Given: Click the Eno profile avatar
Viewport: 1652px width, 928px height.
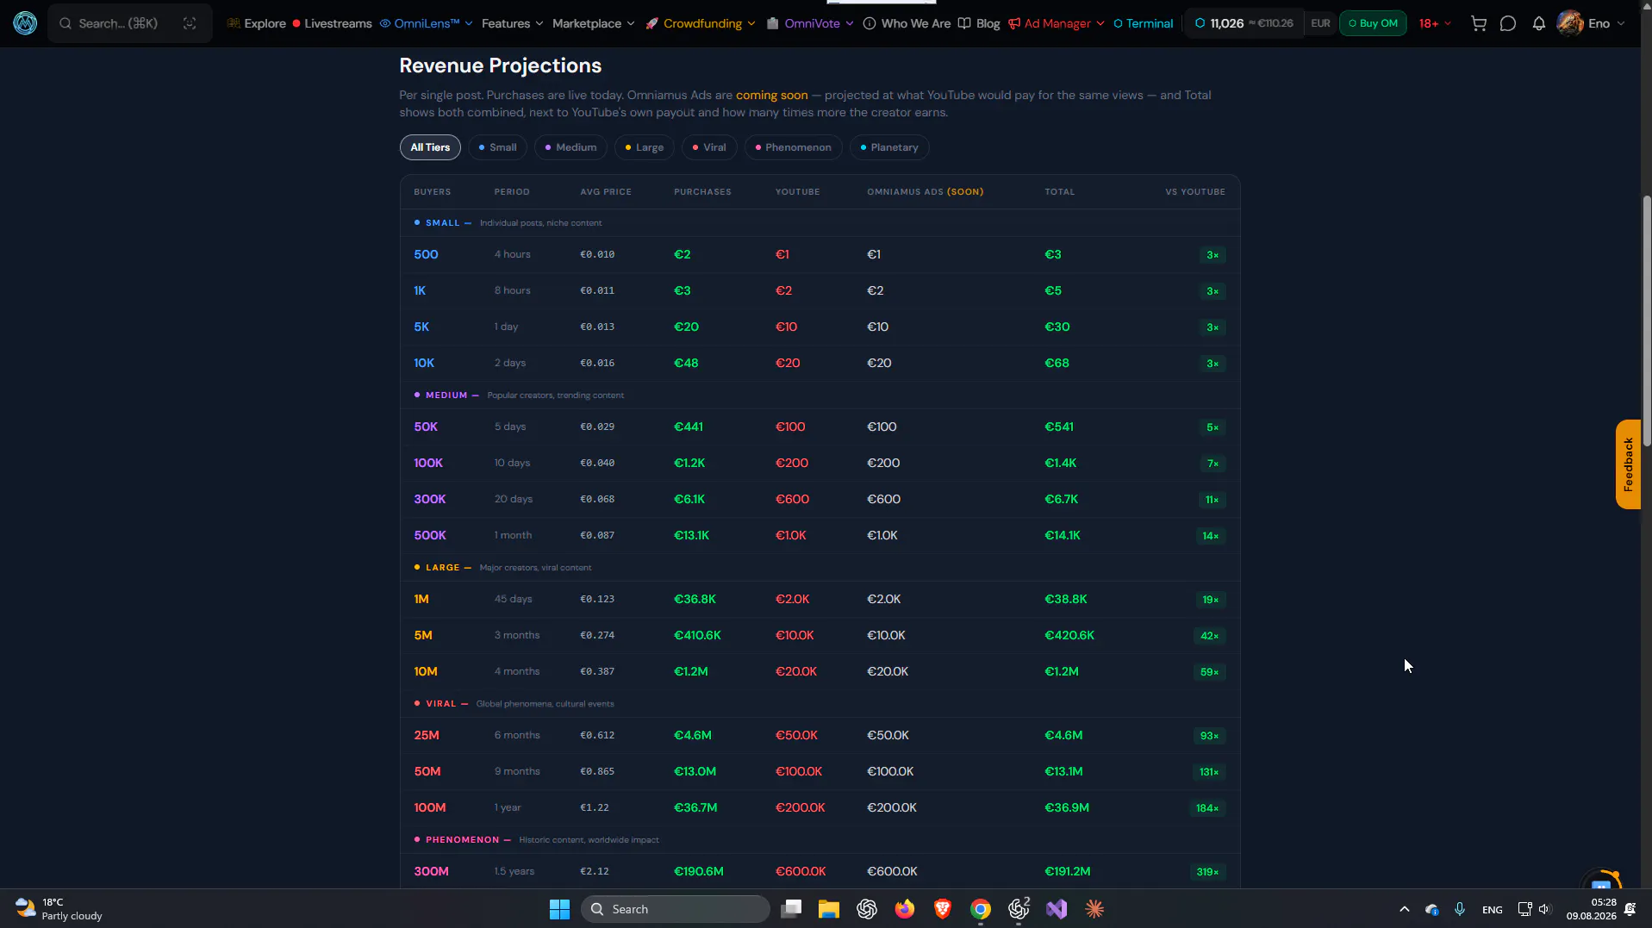Looking at the screenshot, I should pyautogui.click(x=1570, y=23).
